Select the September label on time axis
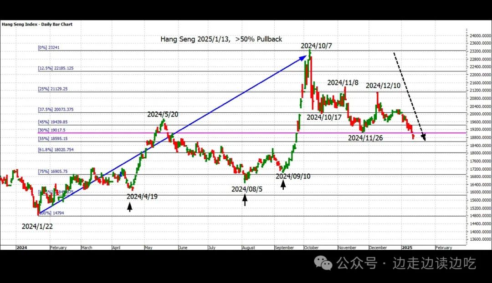The image size is (492, 283). pyautogui.click(x=284, y=248)
